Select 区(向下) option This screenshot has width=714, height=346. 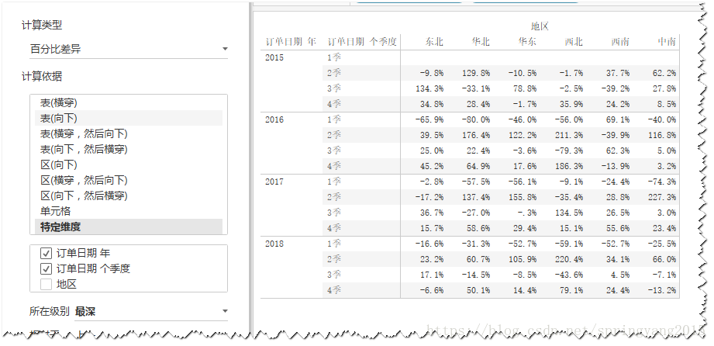point(129,164)
